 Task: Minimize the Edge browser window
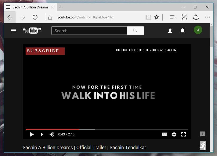183,7
